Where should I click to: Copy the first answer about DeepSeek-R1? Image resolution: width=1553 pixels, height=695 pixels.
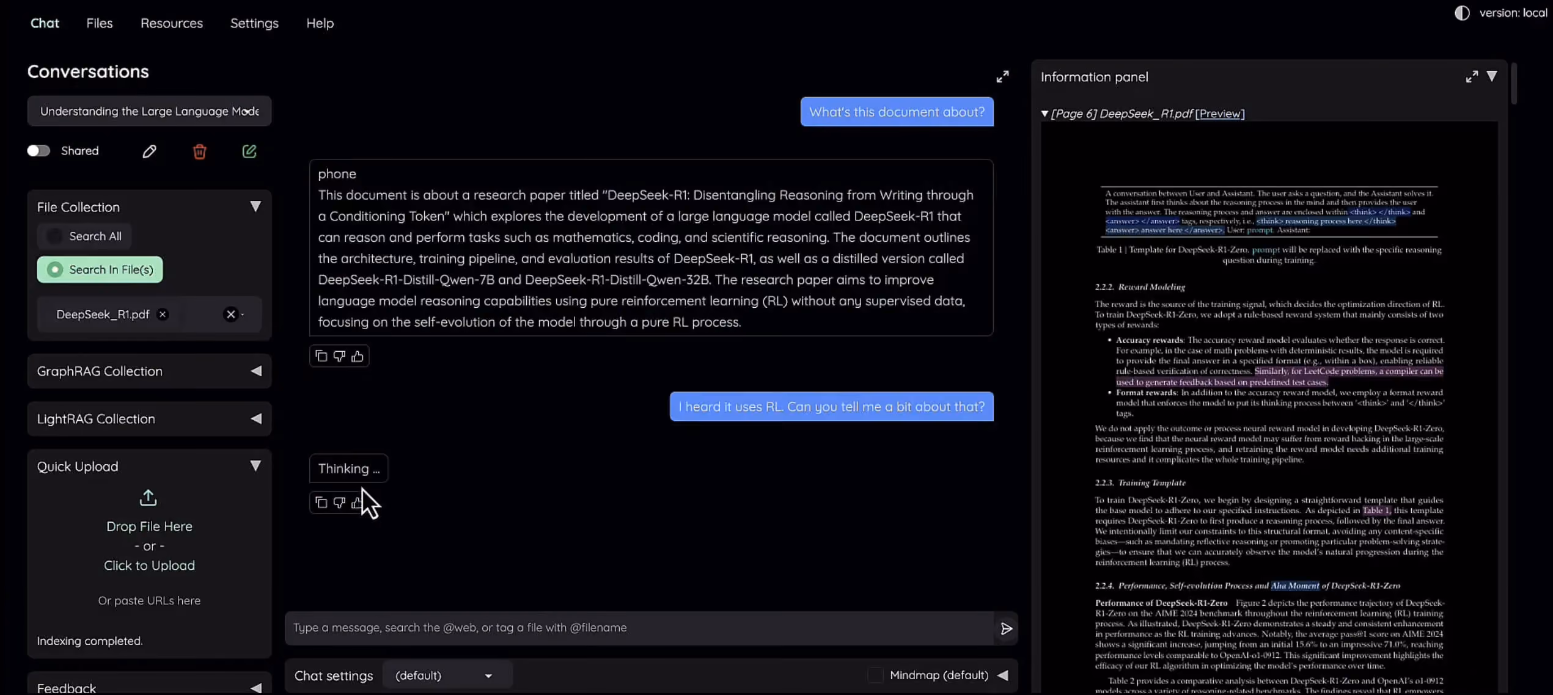point(321,355)
